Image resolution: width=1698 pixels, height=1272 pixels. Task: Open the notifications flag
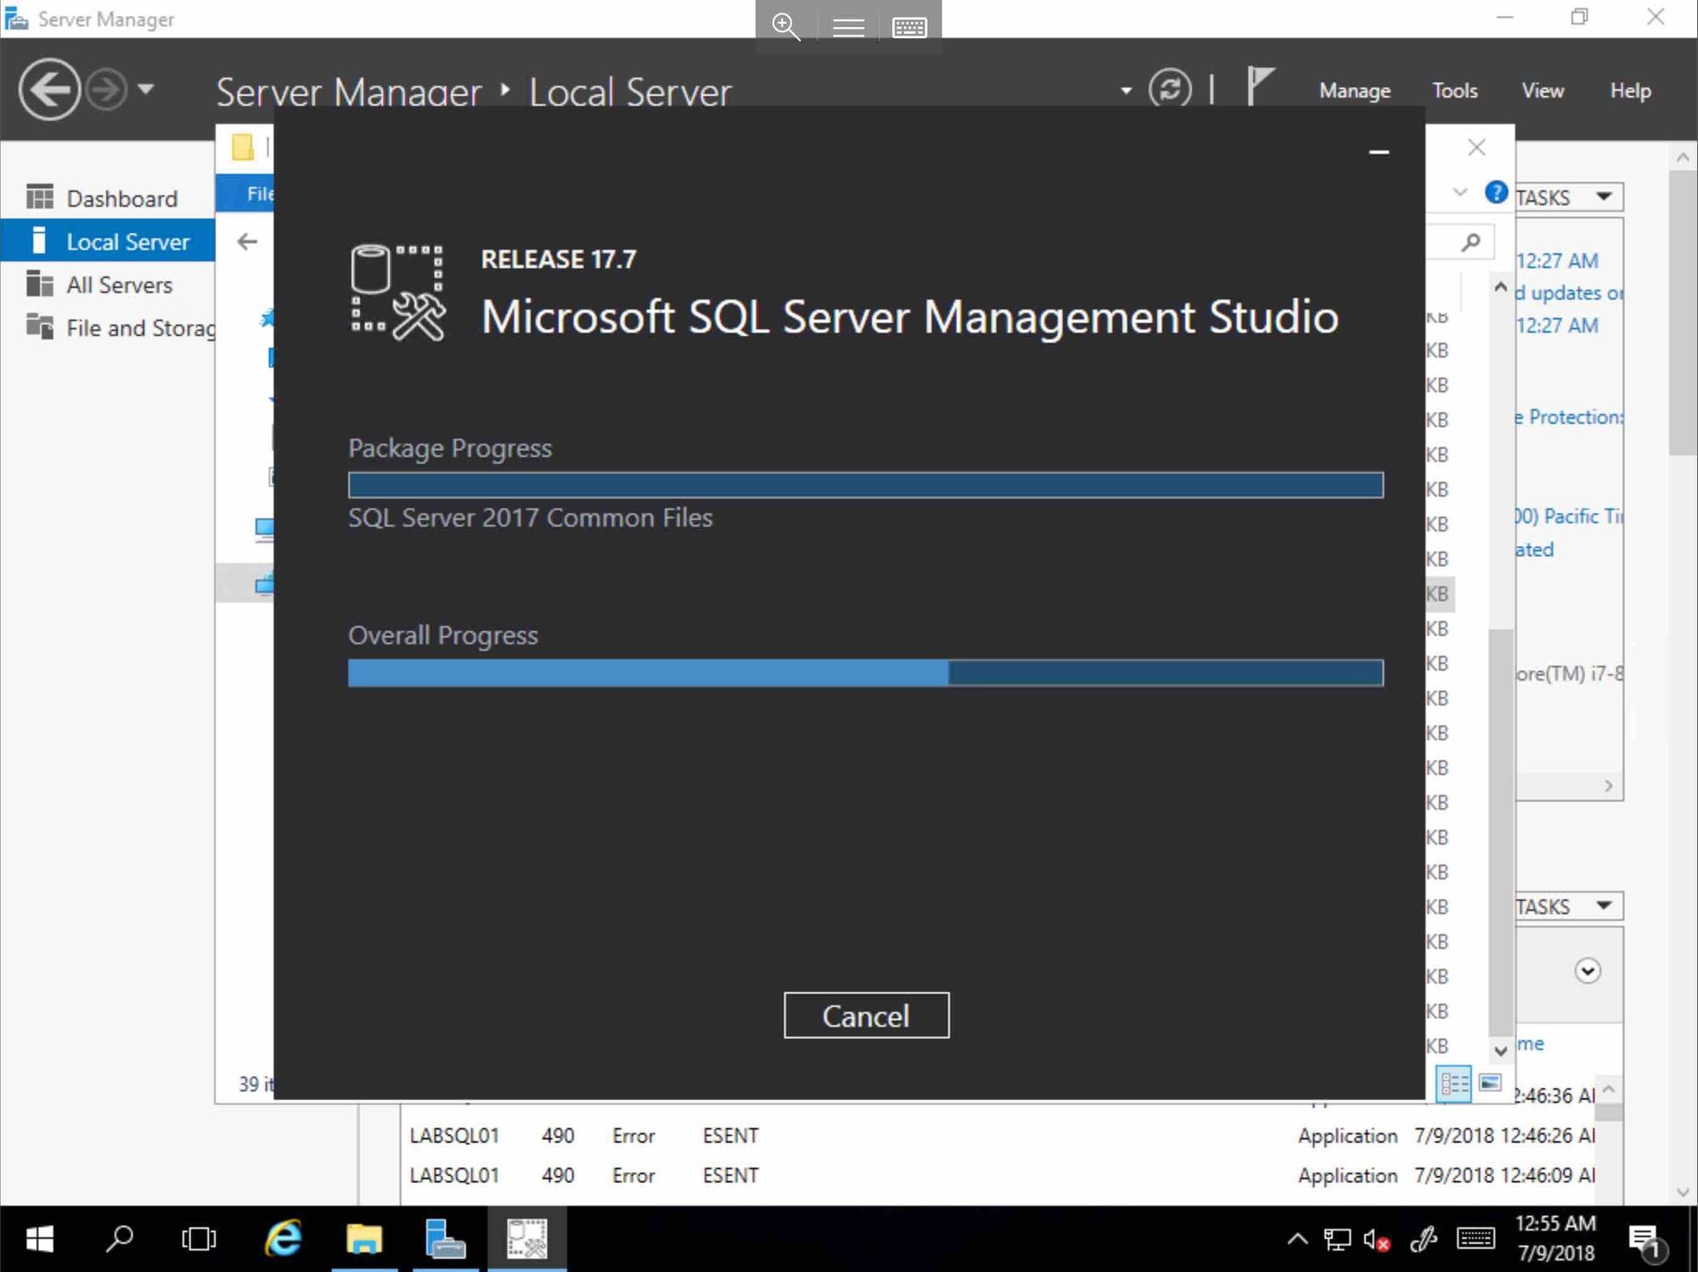coord(1260,87)
